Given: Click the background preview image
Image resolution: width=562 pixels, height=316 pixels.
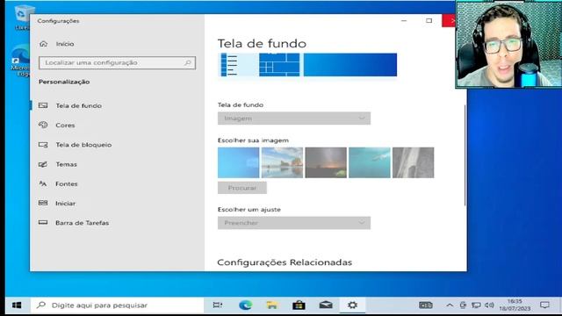Looking at the screenshot, I should pyautogui.click(x=307, y=65).
